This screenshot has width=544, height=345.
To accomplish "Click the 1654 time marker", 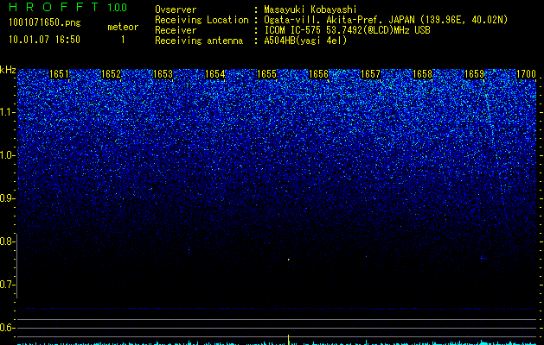I will point(215,74).
